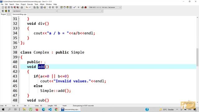Save the current file via toolbar icon

point(9,7)
